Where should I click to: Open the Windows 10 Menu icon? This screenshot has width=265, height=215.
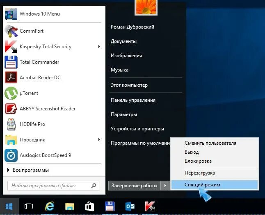coord(11,14)
